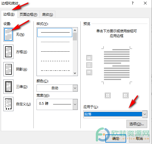152x144 pixels.
Task: Click the style list scroll up arrow
Action: point(75,30)
